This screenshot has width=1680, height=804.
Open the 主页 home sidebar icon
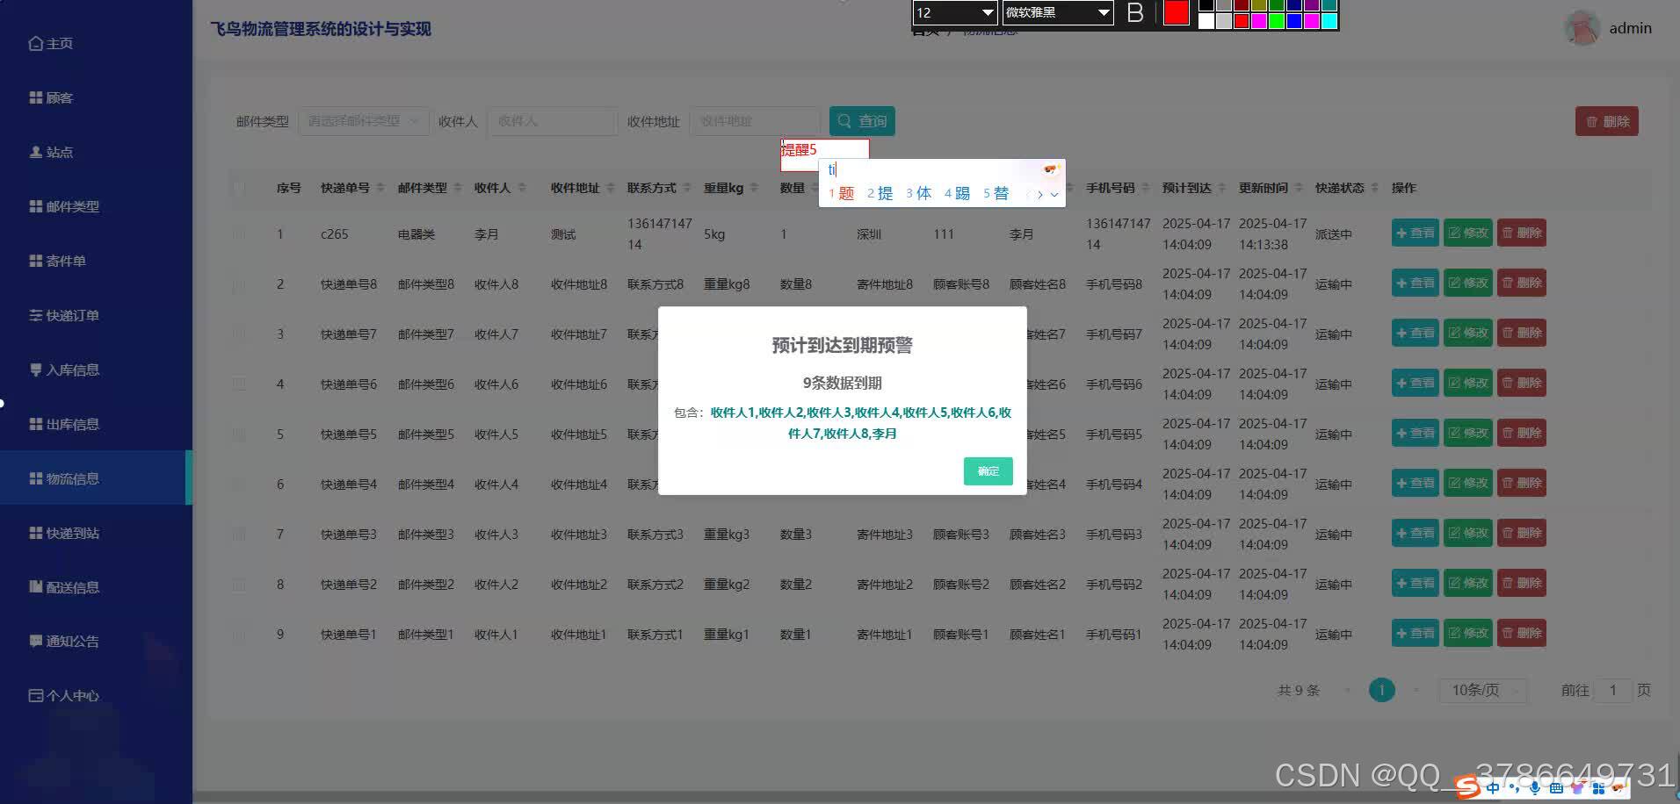tap(36, 43)
